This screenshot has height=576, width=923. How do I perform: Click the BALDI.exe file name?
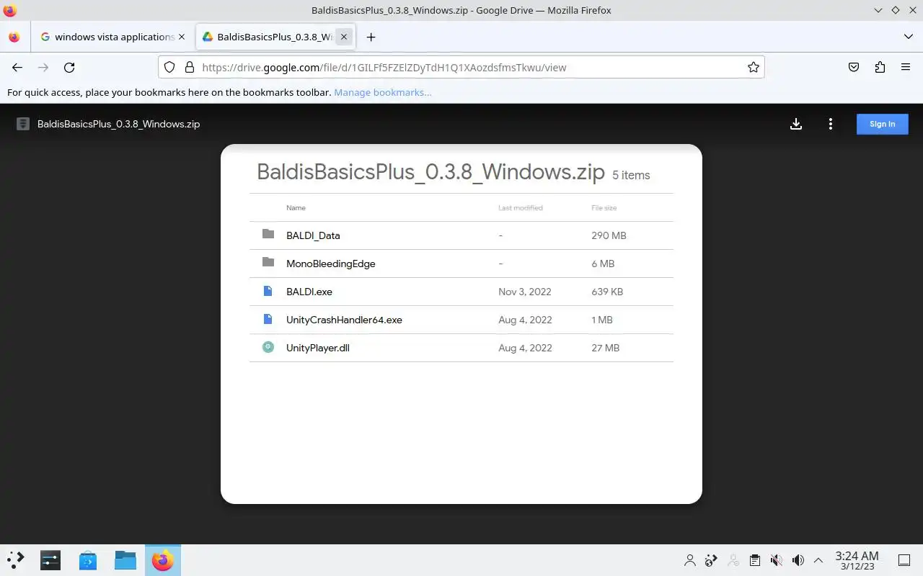click(309, 292)
